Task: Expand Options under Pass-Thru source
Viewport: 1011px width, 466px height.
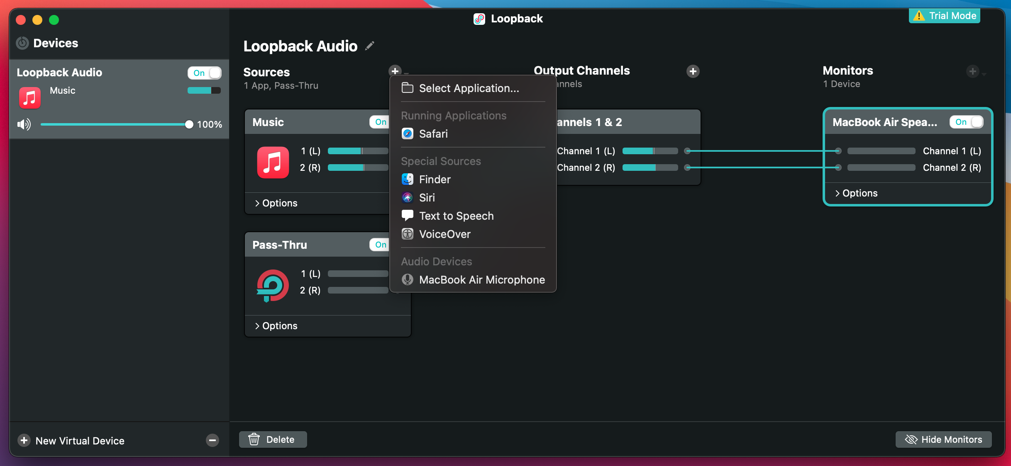Action: pyautogui.click(x=276, y=326)
